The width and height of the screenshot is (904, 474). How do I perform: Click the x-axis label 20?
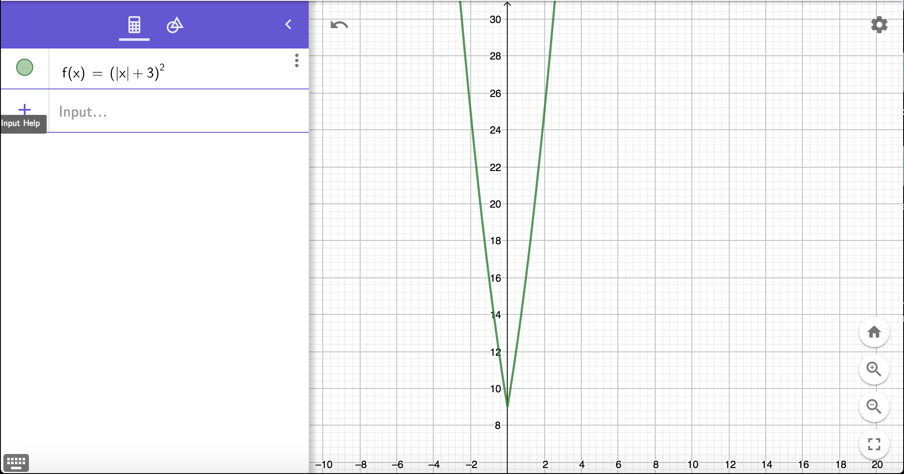click(877, 465)
